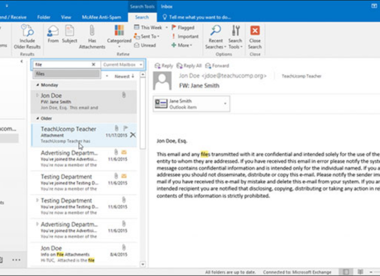
Task: Toggle the Important filter
Action: (x=185, y=37)
